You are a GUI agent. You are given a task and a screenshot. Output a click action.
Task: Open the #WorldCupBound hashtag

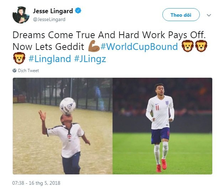pos(139,46)
